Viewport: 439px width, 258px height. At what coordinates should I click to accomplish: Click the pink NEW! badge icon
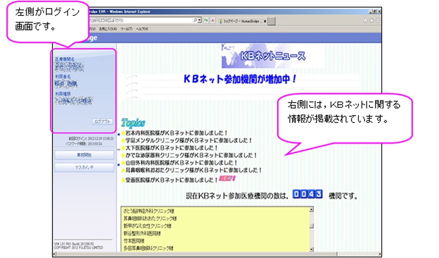tap(226, 178)
